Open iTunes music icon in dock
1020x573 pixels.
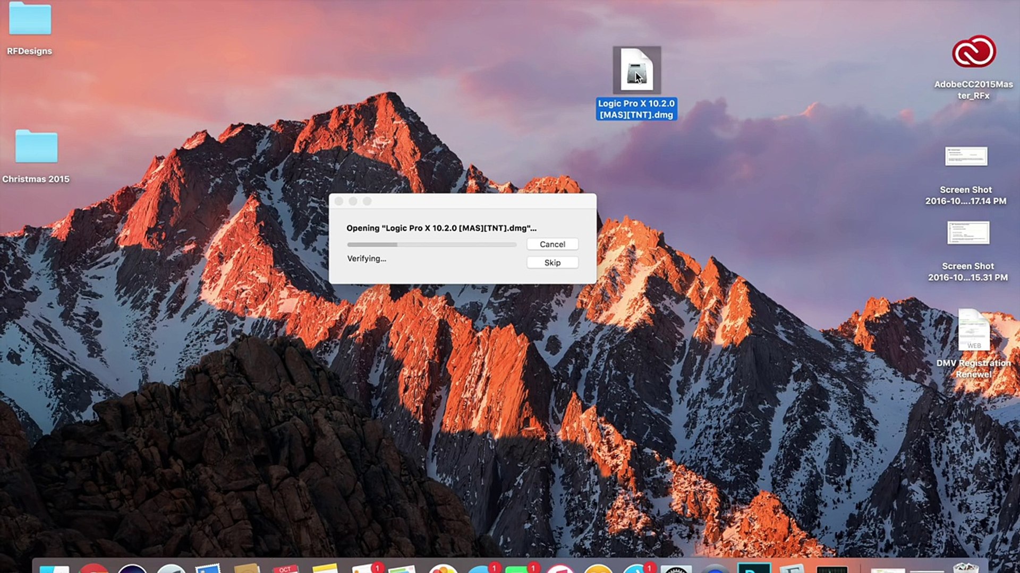coord(559,569)
